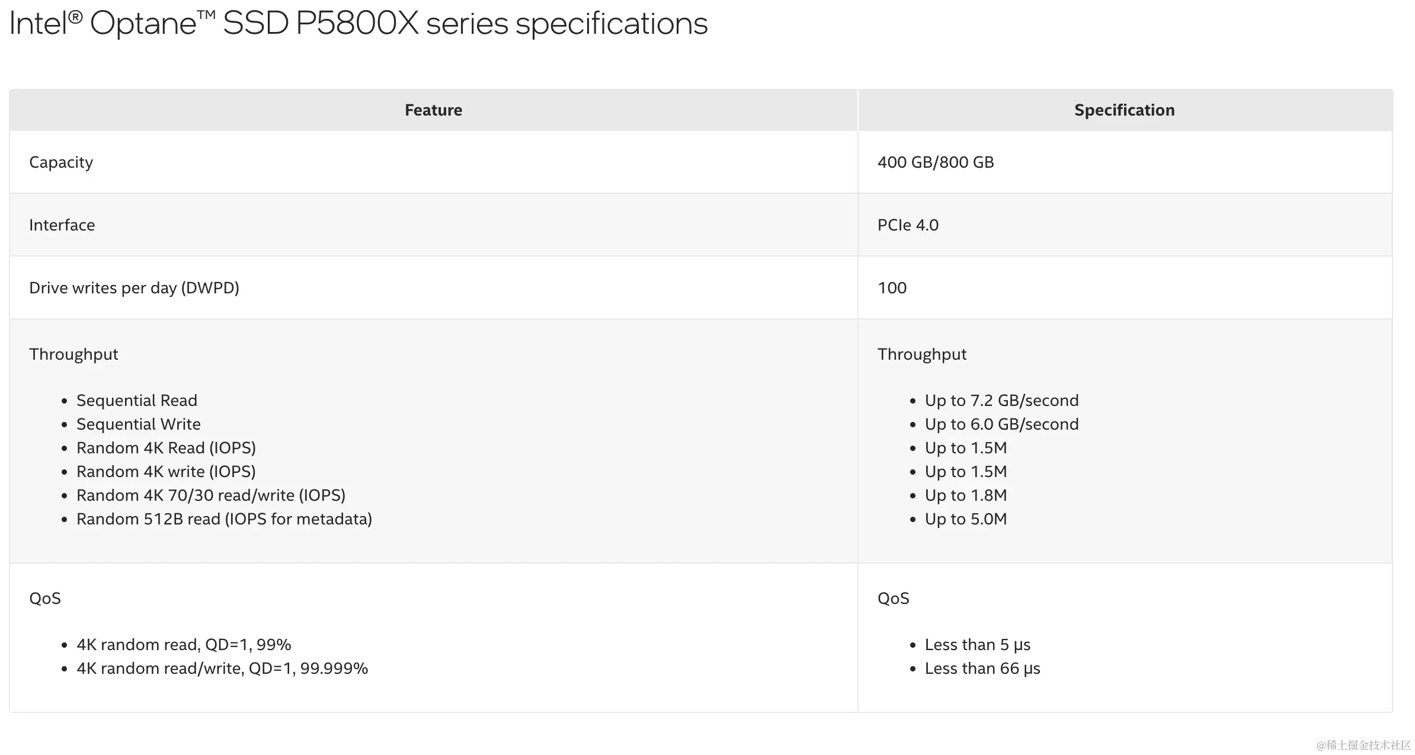Image resolution: width=1415 pixels, height=755 pixels.
Task: Click Less than 66 µs value
Action: coord(982,668)
